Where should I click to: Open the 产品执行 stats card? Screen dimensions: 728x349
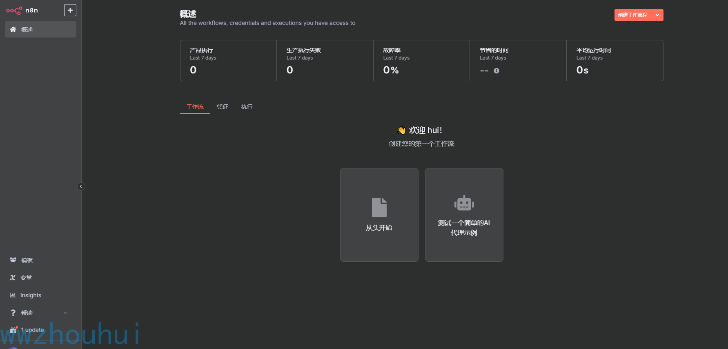(x=229, y=60)
